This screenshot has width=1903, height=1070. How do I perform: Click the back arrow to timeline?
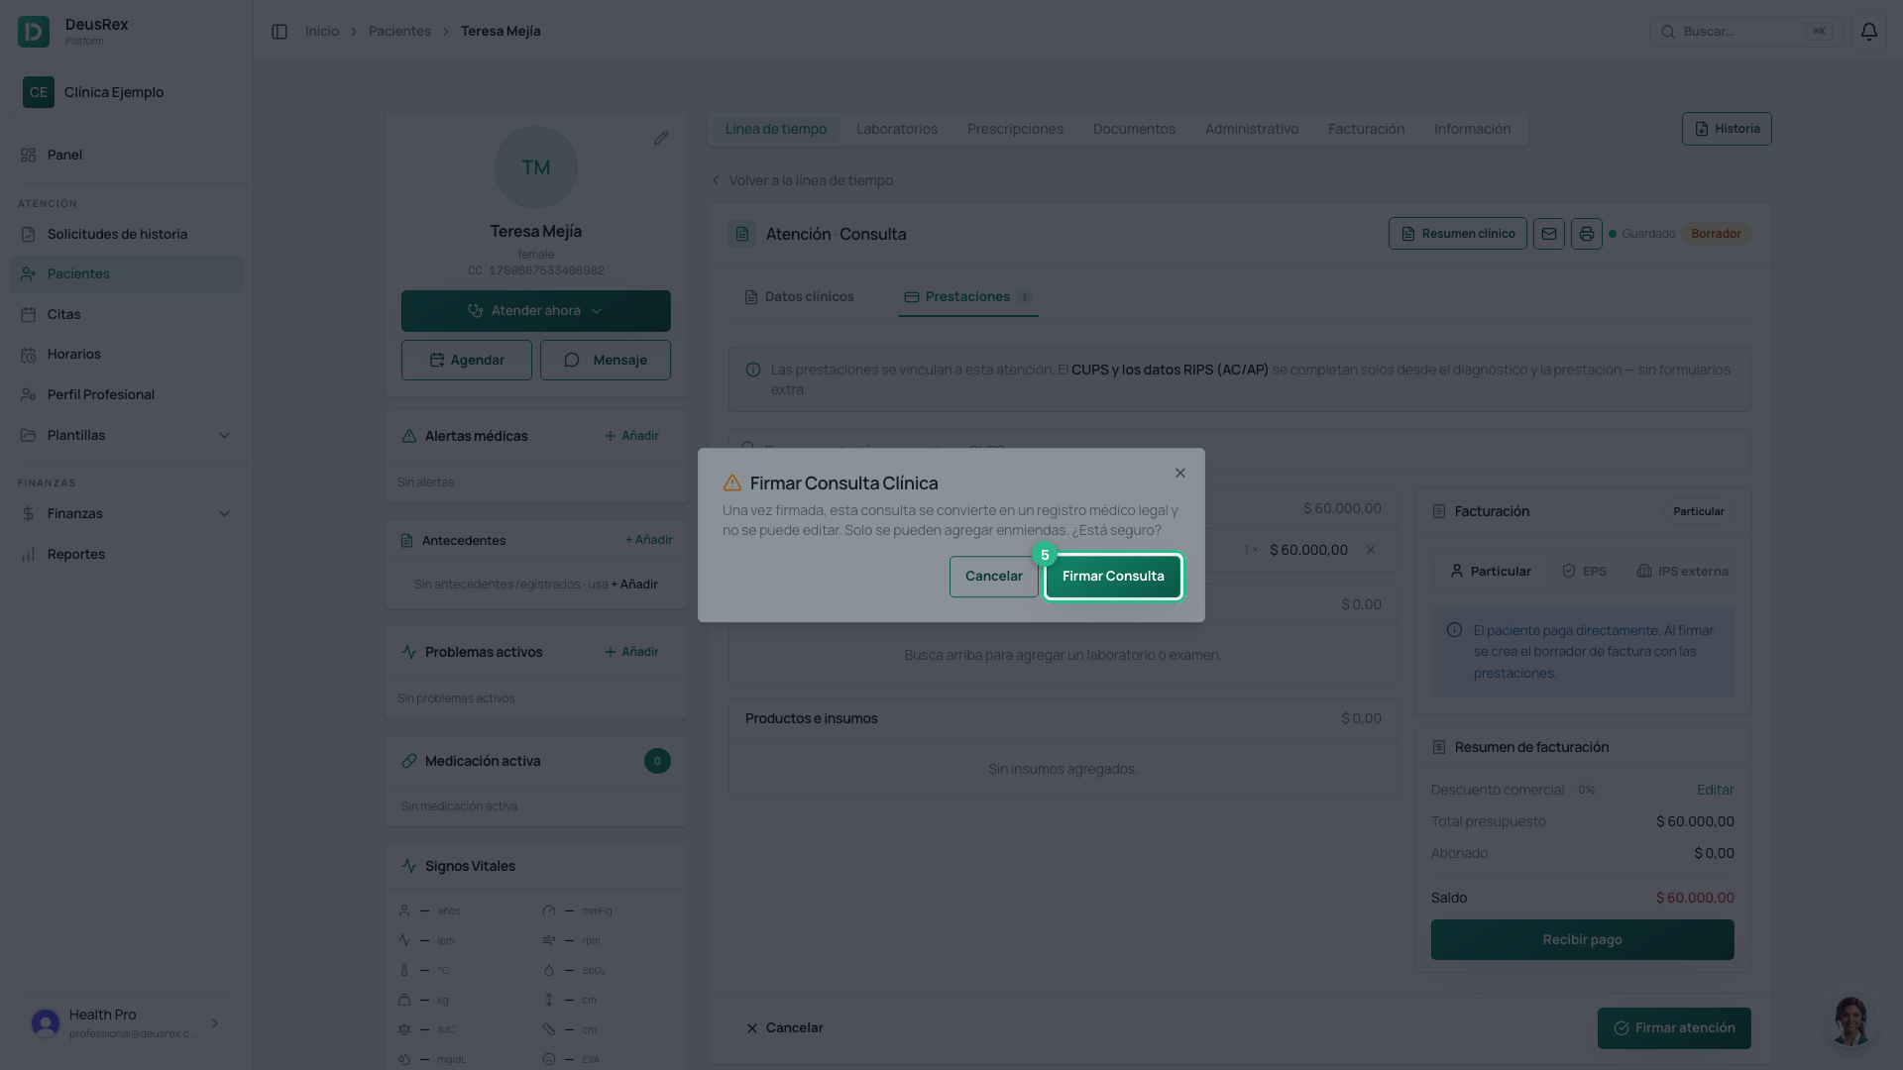(716, 180)
